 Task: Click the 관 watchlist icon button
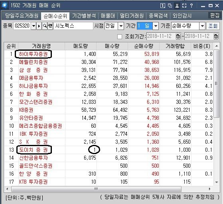pos(50,26)
